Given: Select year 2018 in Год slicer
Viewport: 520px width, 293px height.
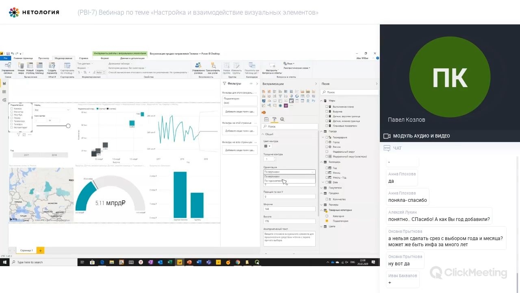Looking at the screenshot, I should coord(54,155).
